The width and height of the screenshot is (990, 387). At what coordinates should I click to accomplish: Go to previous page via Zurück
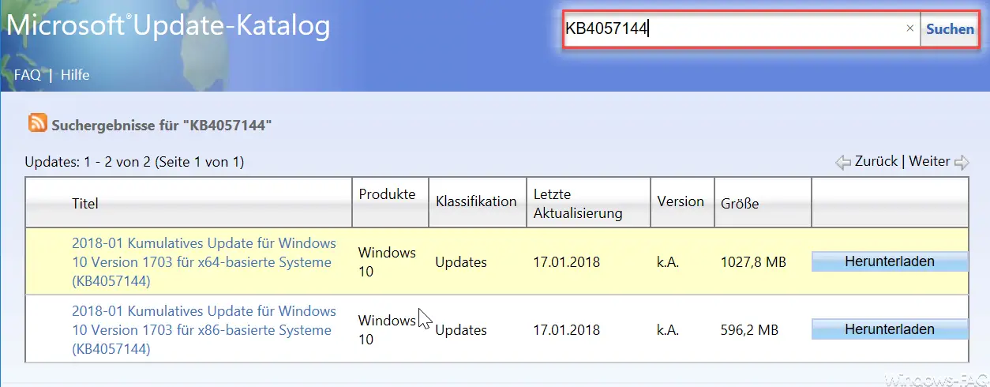click(876, 161)
